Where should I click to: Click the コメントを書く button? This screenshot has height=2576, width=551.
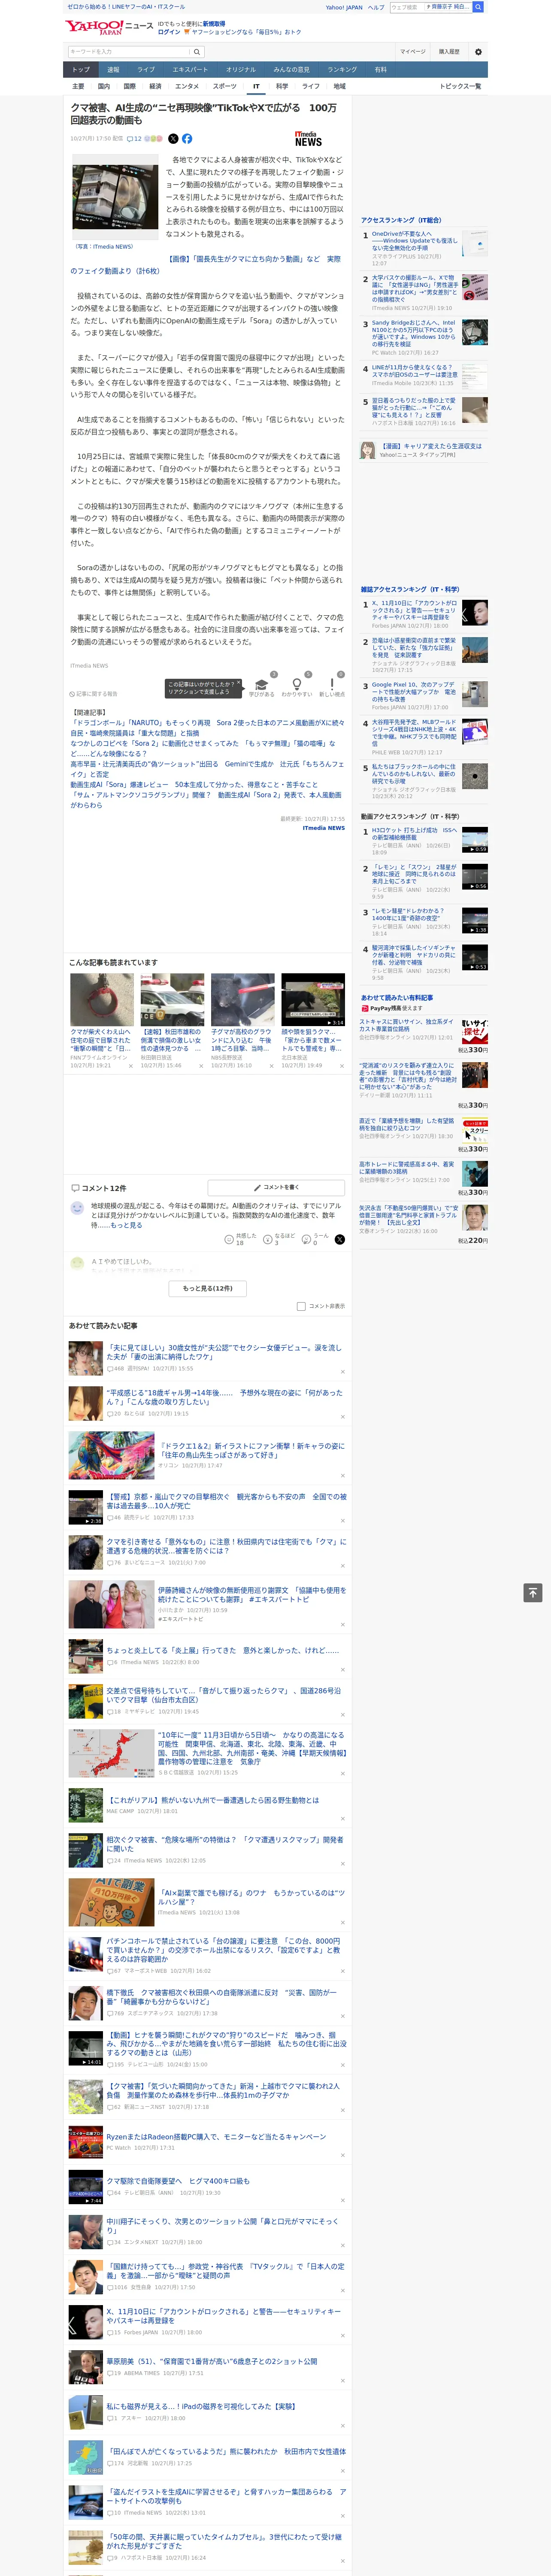pyautogui.click(x=276, y=1187)
